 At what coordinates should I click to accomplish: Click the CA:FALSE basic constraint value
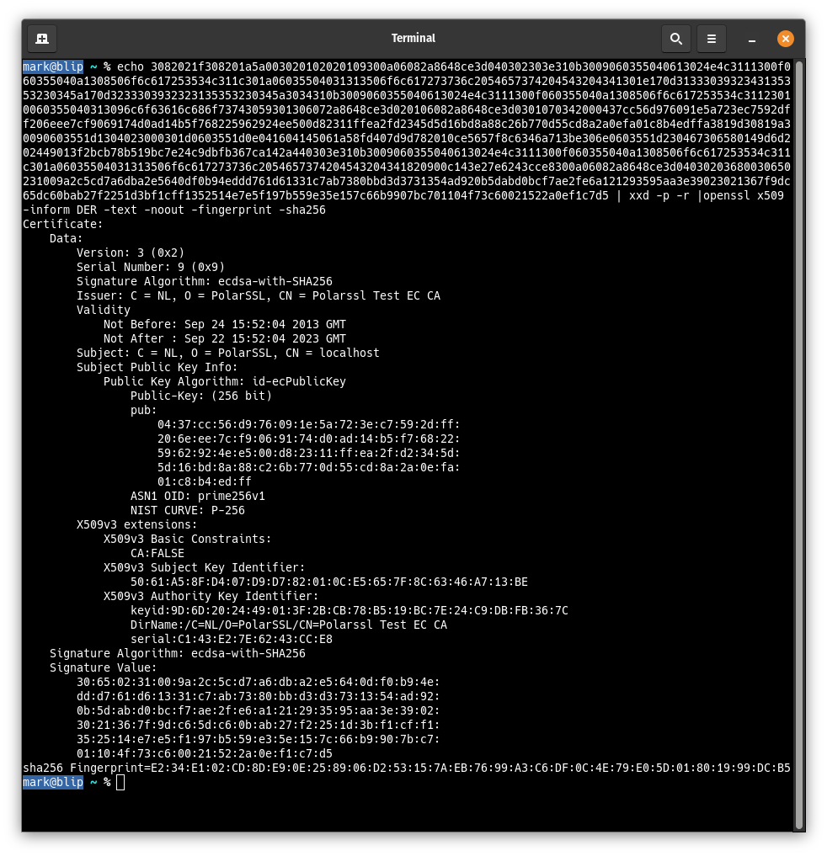click(157, 553)
